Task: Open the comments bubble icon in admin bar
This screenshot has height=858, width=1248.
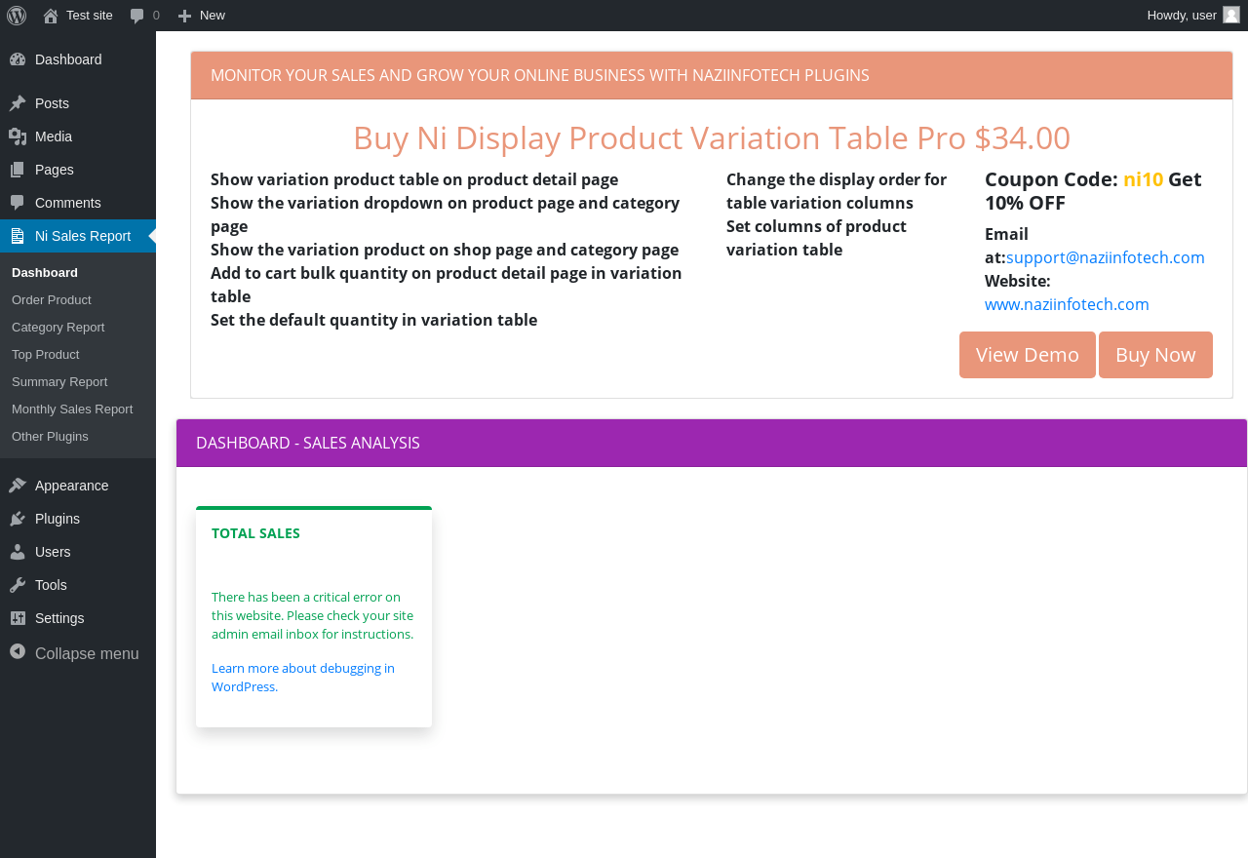Action: pyautogui.click(x=137, y=16)
